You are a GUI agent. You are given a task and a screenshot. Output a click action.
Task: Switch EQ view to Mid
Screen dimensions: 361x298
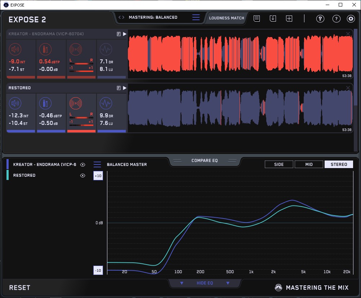tap(309, 164)
